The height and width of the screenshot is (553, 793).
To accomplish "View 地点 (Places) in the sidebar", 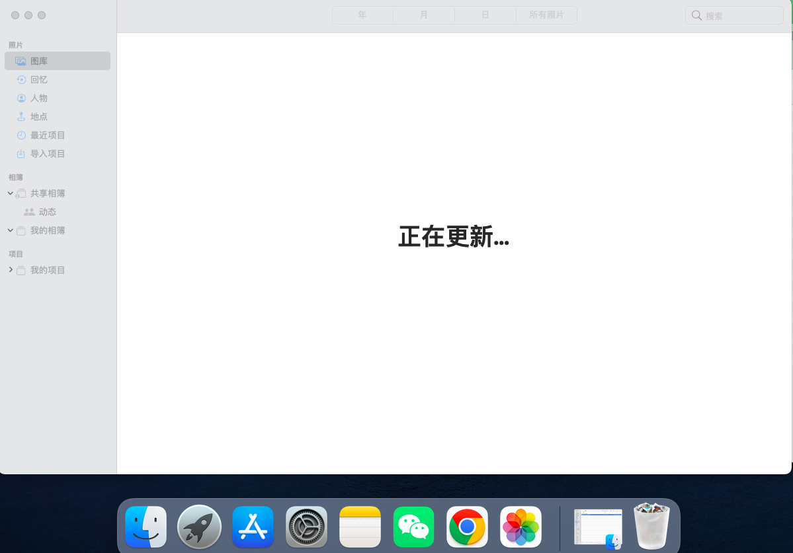I will pos(40,116).
